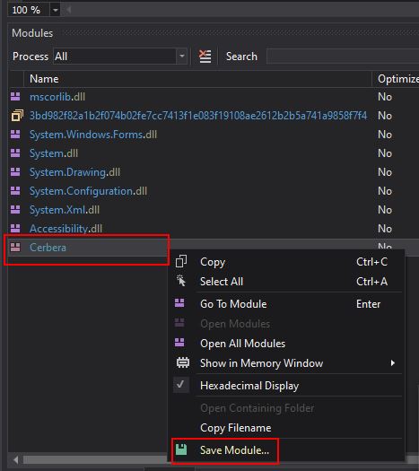Screen dimensions: 419x471
Task: Click the in-memory module icon with hash name
Action: point(17,116)
